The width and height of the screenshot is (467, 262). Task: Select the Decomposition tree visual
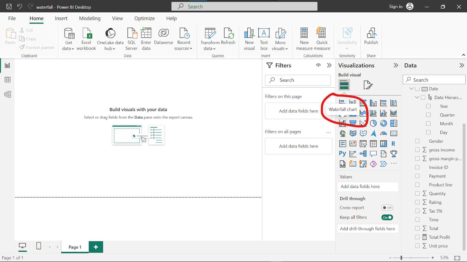click(x=363, y=154)
